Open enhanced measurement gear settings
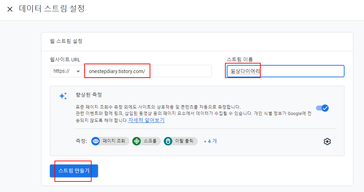364x192 pixels. (327, 141)
